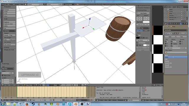Open the Object Mode dropdown
The width and height of the screenshot is (189, 106).
pyautogui.click(x=29, y=85)
